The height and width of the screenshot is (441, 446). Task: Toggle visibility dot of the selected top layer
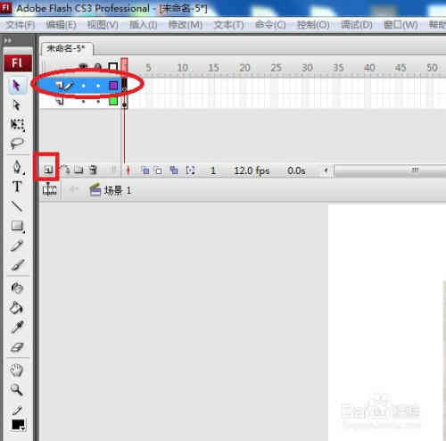click(84, 86)
